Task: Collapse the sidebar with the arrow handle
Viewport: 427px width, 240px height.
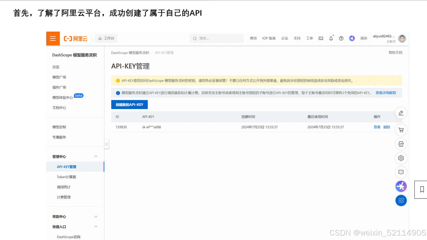Action: click(107, 144)
